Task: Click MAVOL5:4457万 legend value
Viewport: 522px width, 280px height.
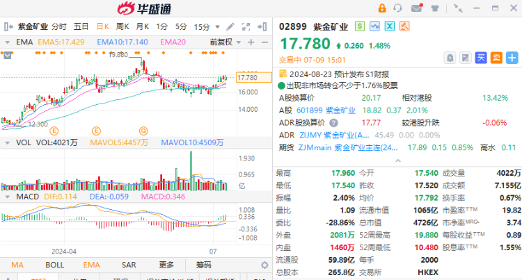Action: [x=119, y=143]
